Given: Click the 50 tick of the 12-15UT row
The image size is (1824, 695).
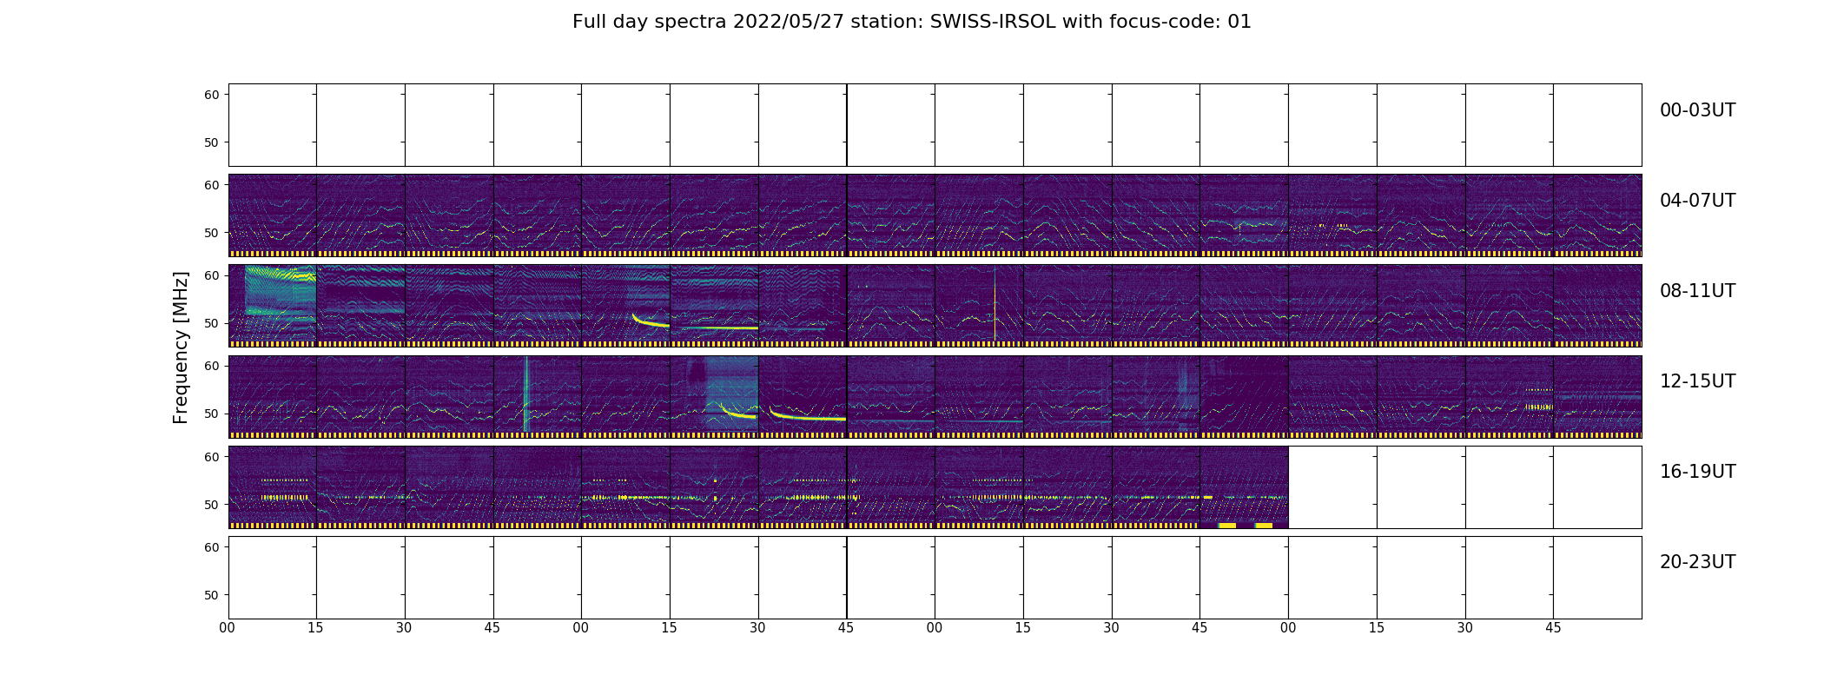Looking at the screenshot, I should [211, 414].
